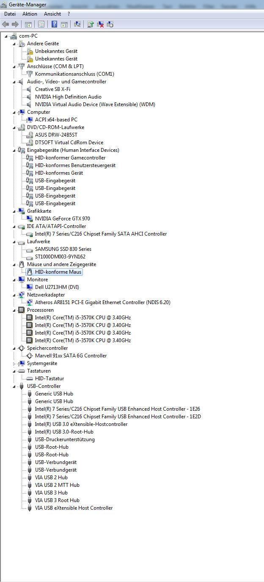Select Atheros AR8151 Gigabit Ethernet Controller

[x=103, y=302]
